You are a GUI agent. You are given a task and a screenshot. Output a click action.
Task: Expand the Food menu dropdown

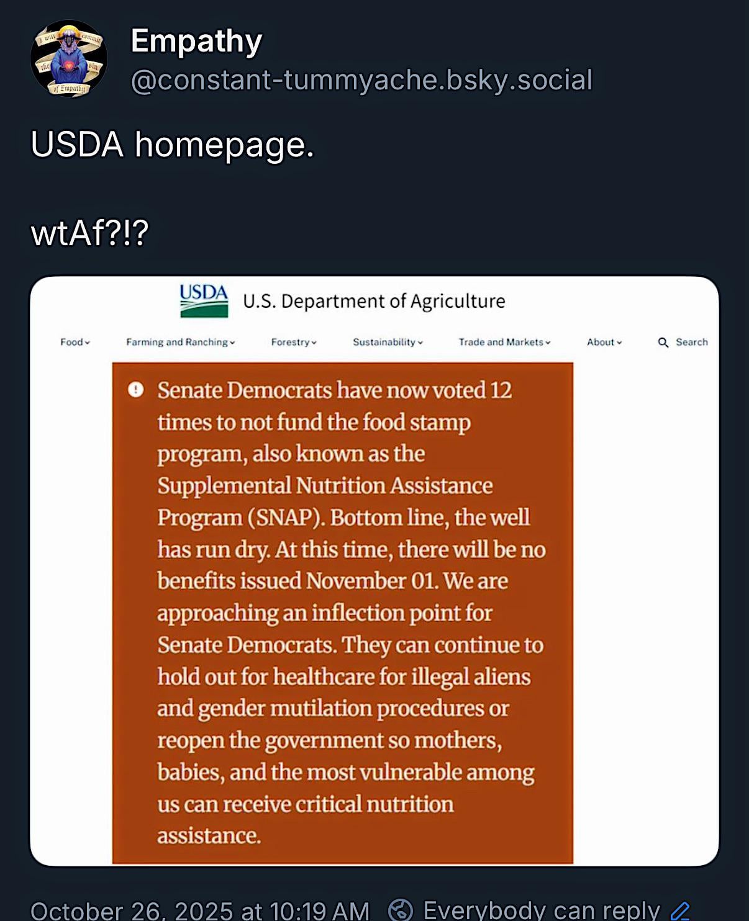coord(75,342)
